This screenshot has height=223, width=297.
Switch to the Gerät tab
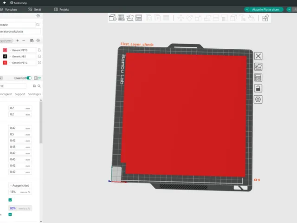point(35,9)
